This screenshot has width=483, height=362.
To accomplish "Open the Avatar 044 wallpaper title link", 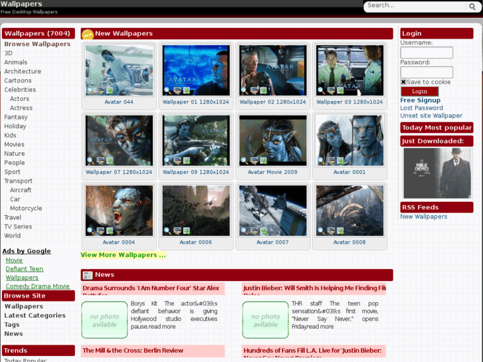I will tap(119, 102).
